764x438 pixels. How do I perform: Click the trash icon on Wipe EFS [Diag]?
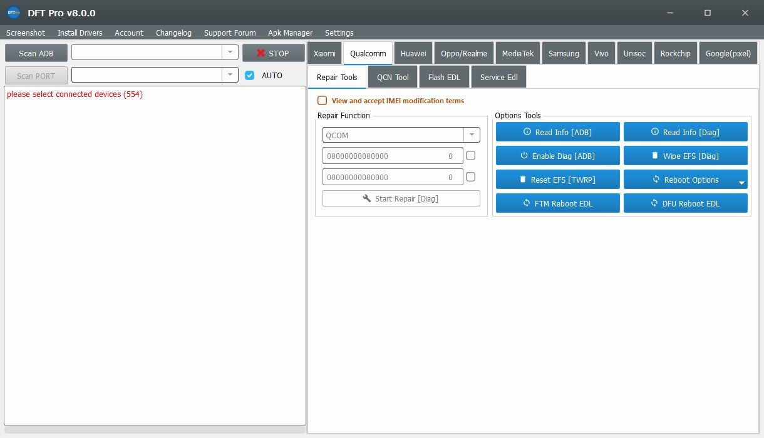click(655, 156)
